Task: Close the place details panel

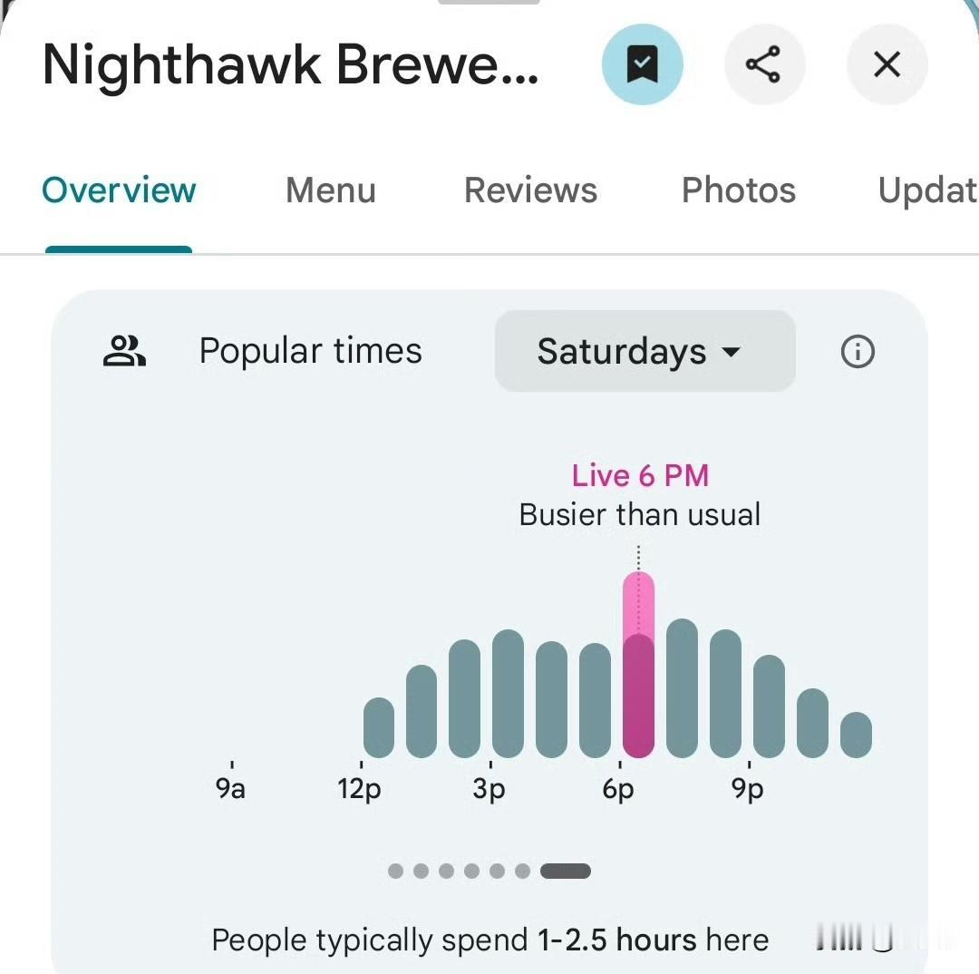Action: point(887,64)
